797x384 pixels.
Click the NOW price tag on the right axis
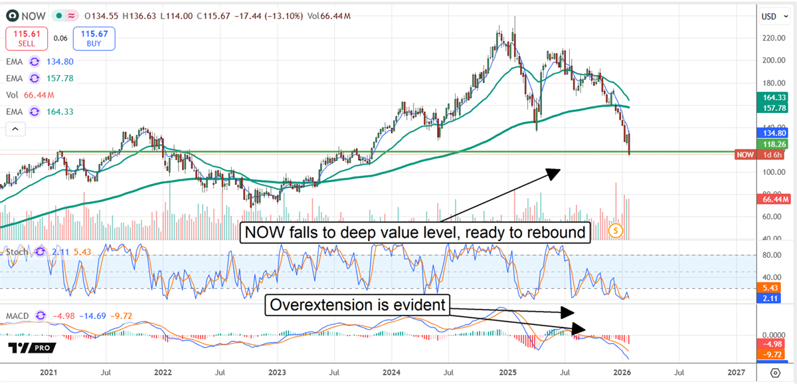(x=745, y=154)
